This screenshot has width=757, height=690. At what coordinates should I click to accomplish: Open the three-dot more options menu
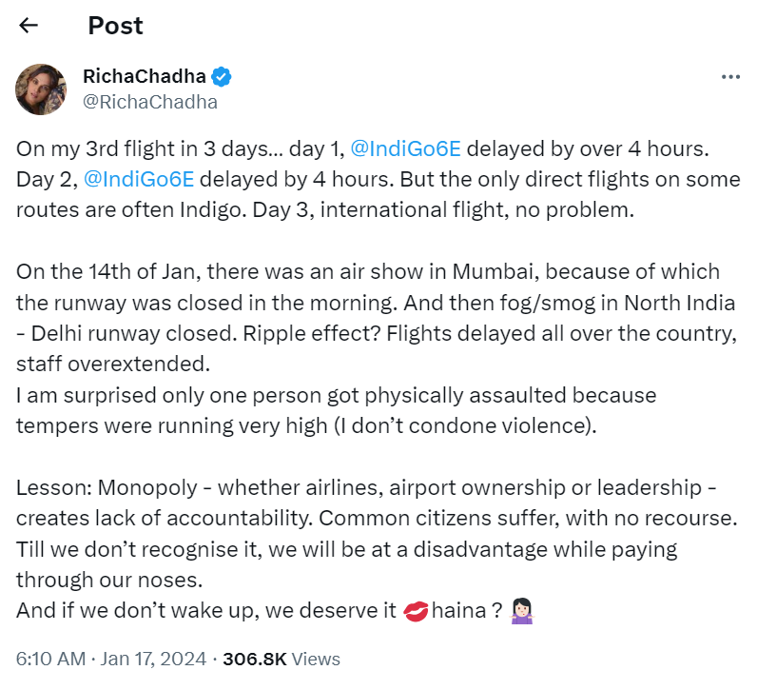coord(729,77)
